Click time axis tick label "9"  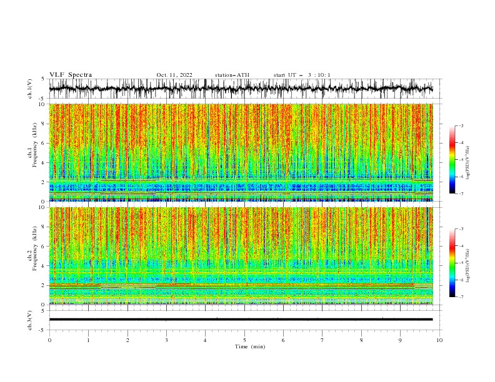click(400, 340)
